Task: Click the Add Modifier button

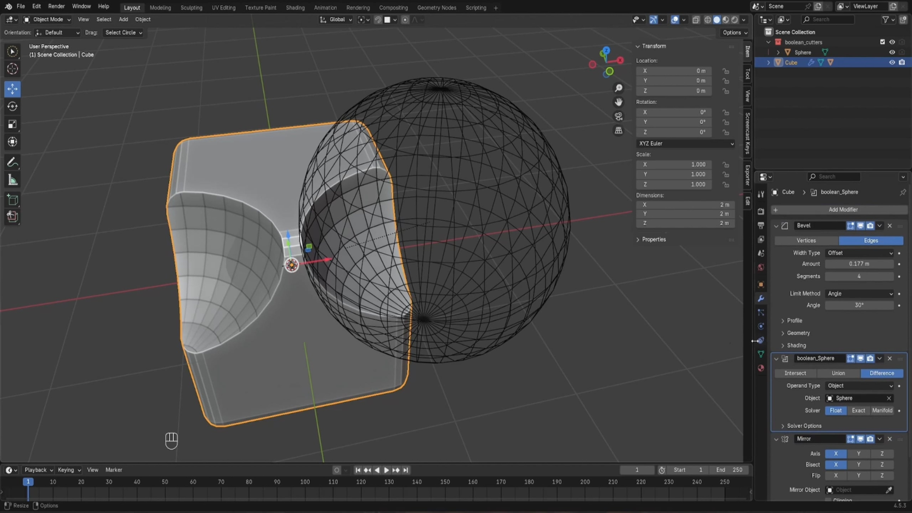Action: click(843, 209)
